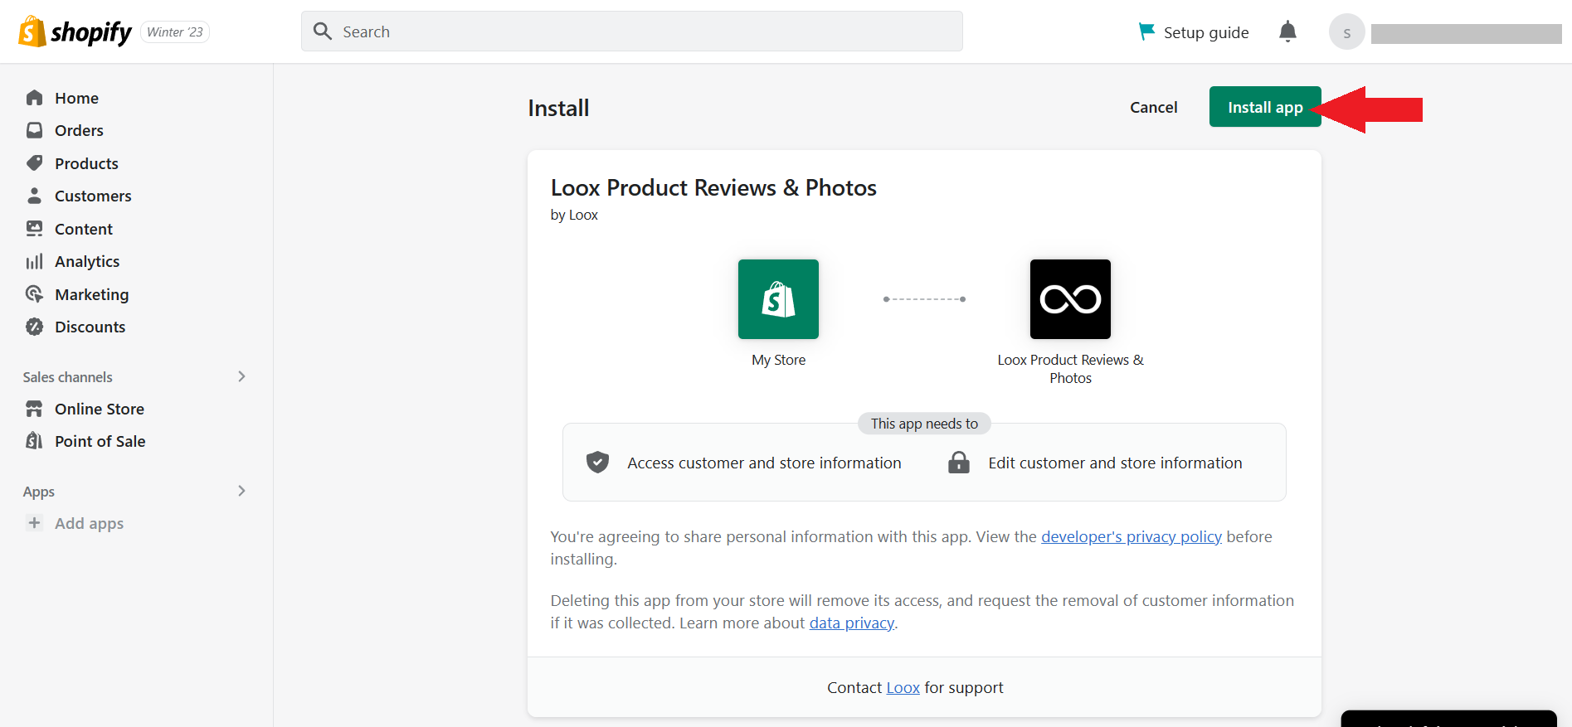Cancel the installation

1153,107
